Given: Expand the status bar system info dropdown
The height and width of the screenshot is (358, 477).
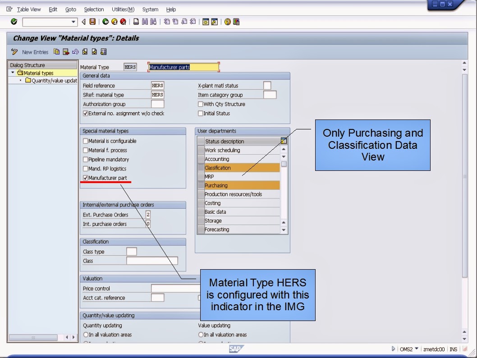Looking at the screenshot, I should (x=417, y=349).
